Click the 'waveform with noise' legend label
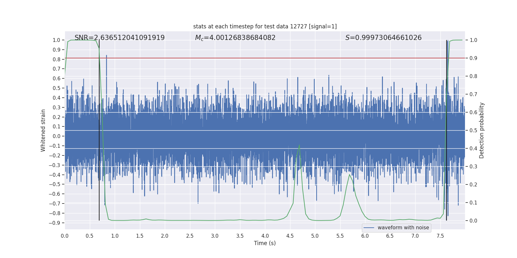Screen dimensions: 517x258 click(x=403, y=228)
